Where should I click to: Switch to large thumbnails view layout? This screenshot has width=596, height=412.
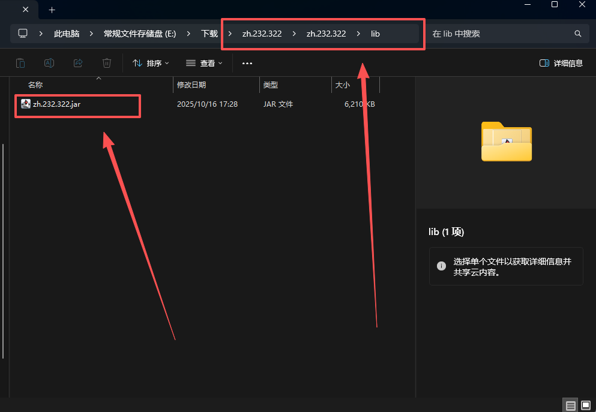pyautogui.click(x=586, y=405)
